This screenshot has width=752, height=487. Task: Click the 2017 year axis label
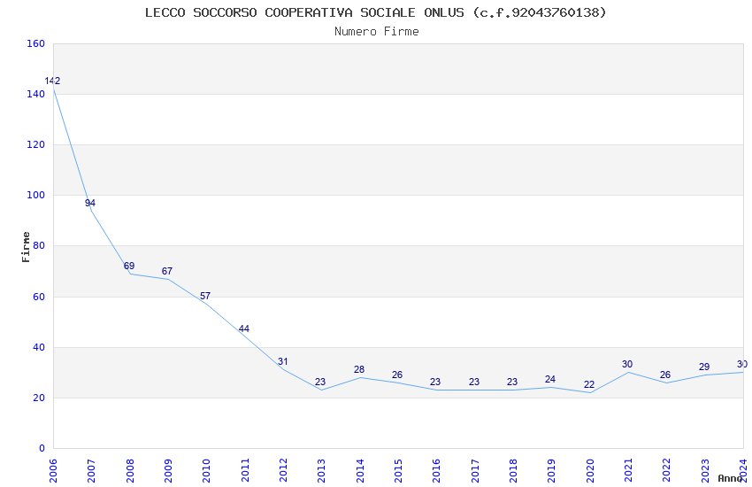click(x=475, y=471)
